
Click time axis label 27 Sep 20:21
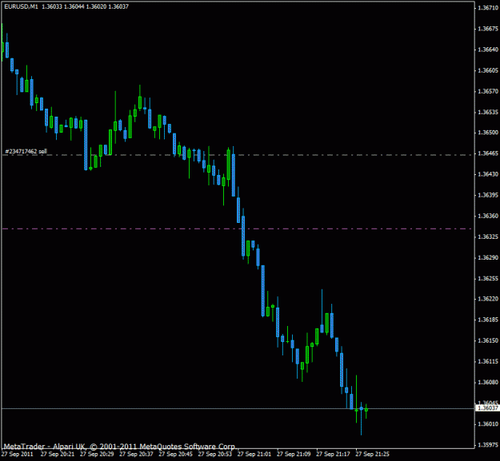(58, 454)
